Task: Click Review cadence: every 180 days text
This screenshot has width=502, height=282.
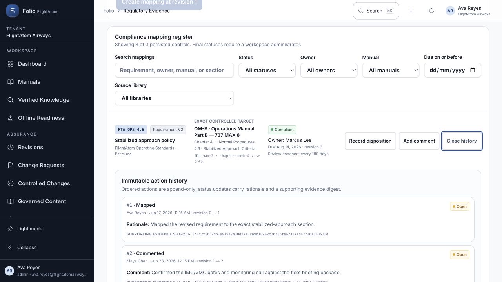Action: 298,154
